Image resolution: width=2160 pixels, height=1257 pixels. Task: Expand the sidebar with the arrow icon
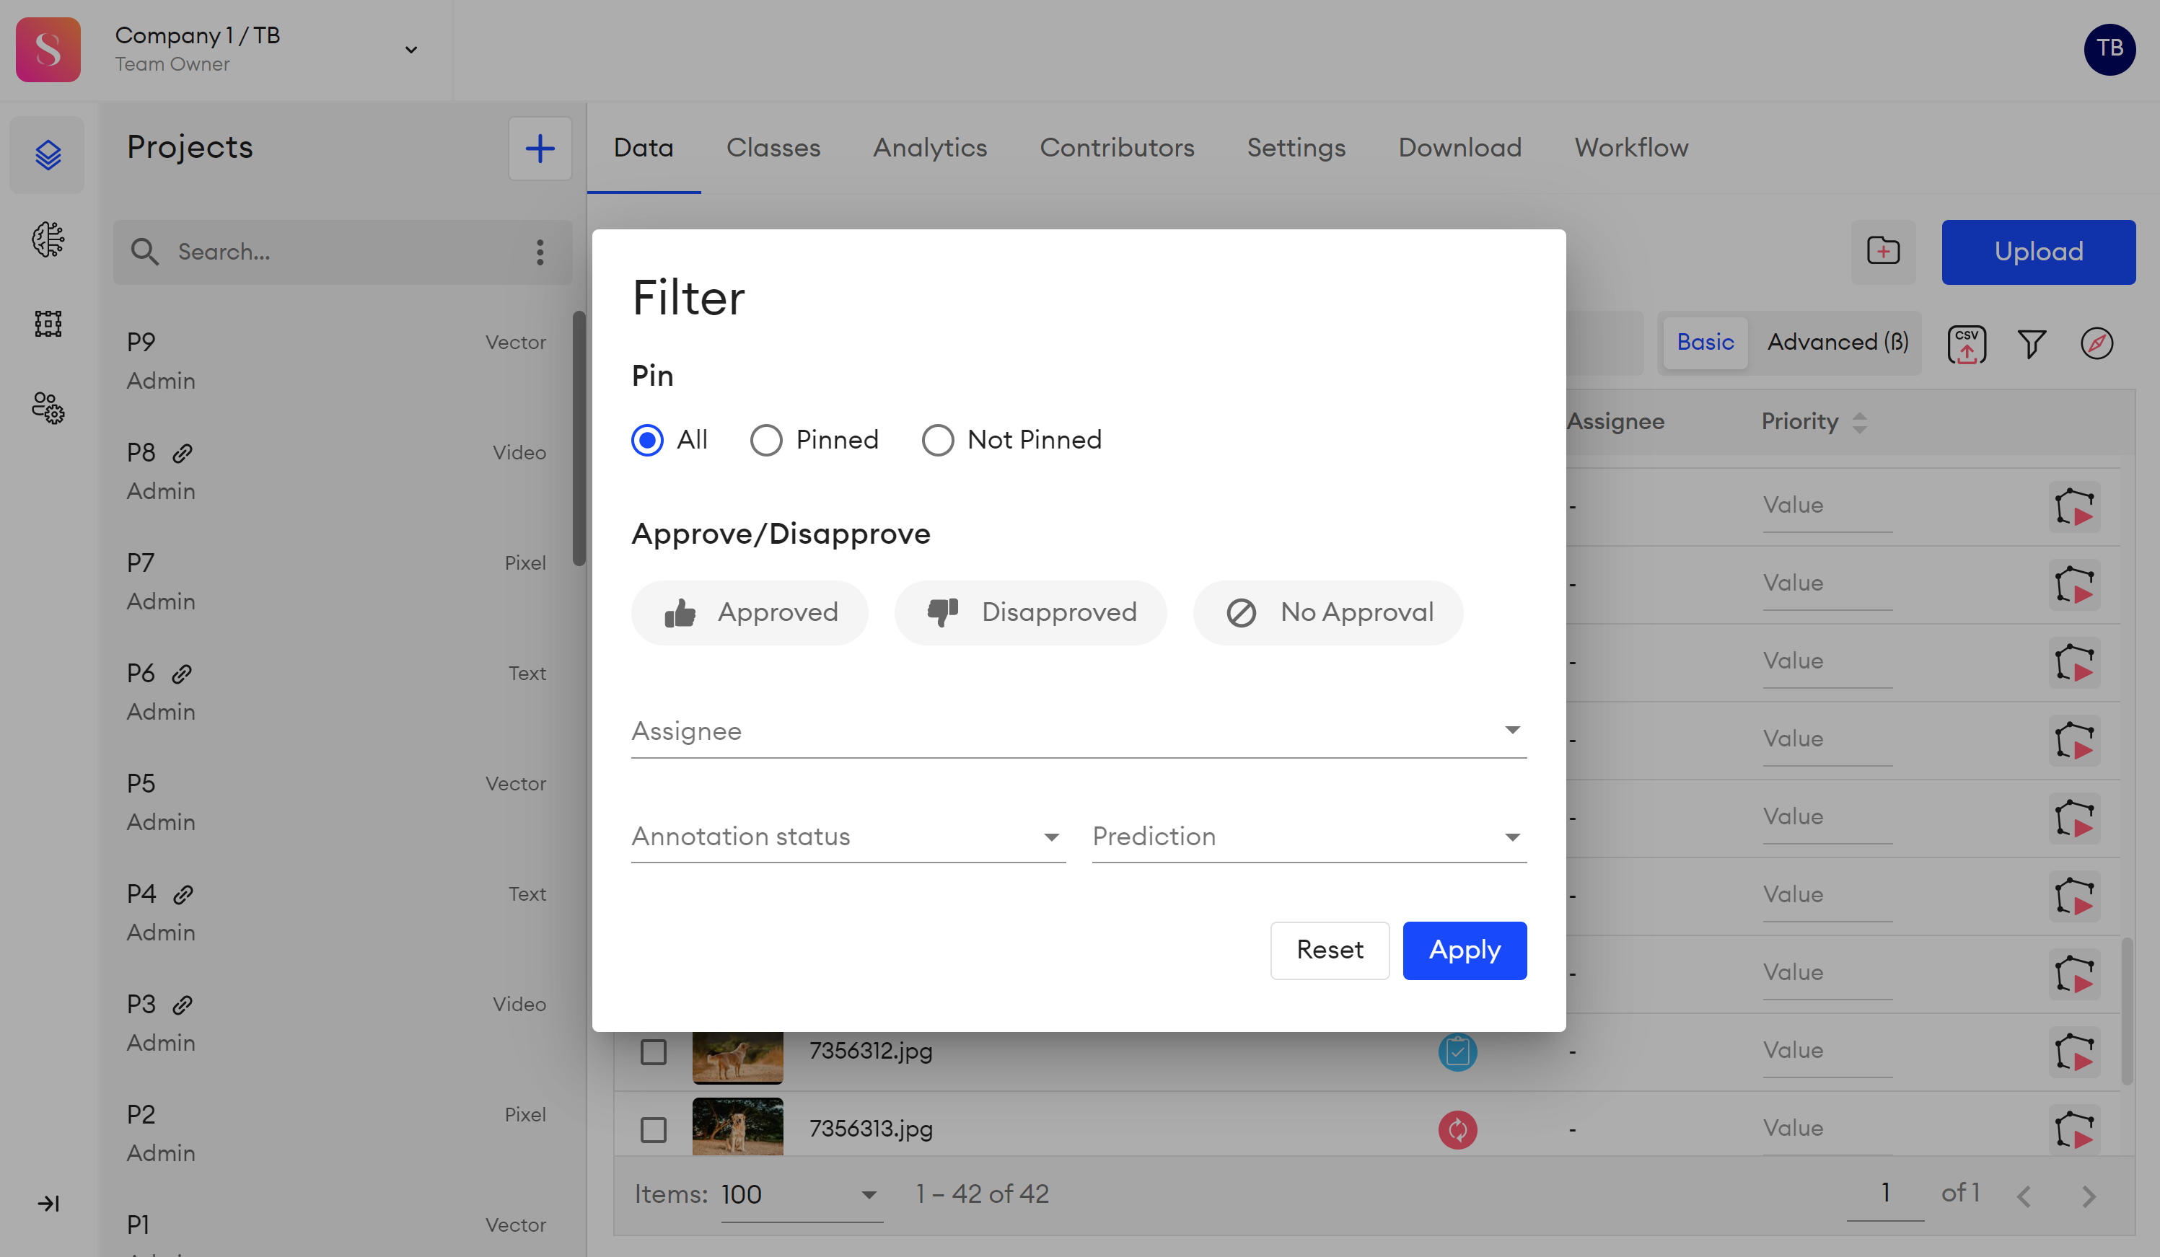[x=48, y=1204]
